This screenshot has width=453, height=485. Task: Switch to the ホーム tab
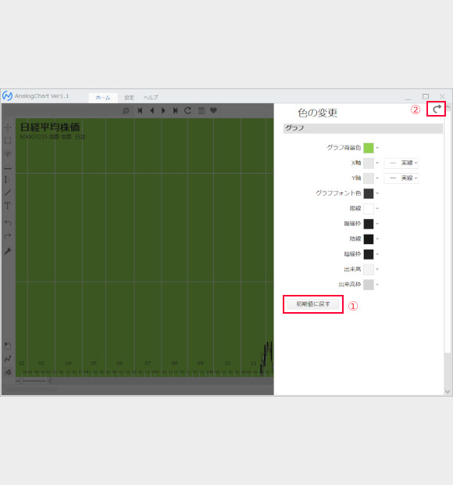[x=103, y=98]
